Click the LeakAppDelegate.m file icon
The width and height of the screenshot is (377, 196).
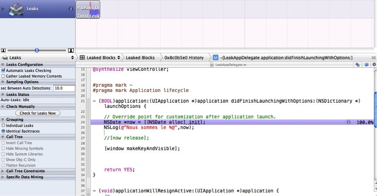pyautogui.click(x=212, y=65)
